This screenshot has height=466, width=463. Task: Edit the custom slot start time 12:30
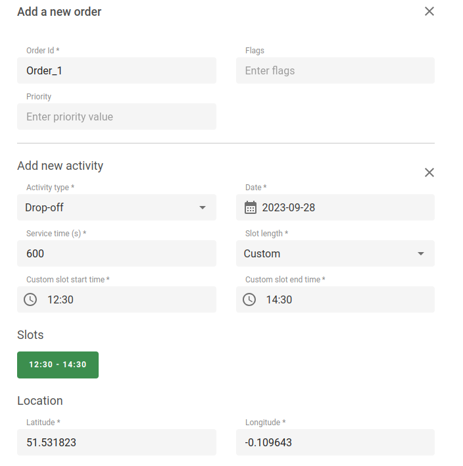tap(61, 299)
